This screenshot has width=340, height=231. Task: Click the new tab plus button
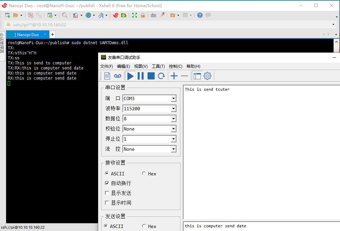click(53, 34)
